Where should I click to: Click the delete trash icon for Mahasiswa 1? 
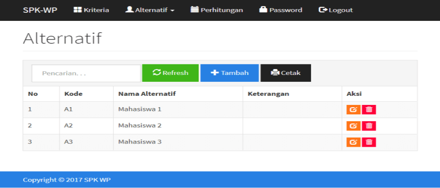[369, 109]
